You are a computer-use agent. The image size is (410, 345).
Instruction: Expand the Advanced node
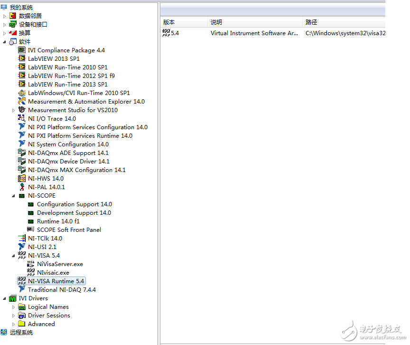14,324
